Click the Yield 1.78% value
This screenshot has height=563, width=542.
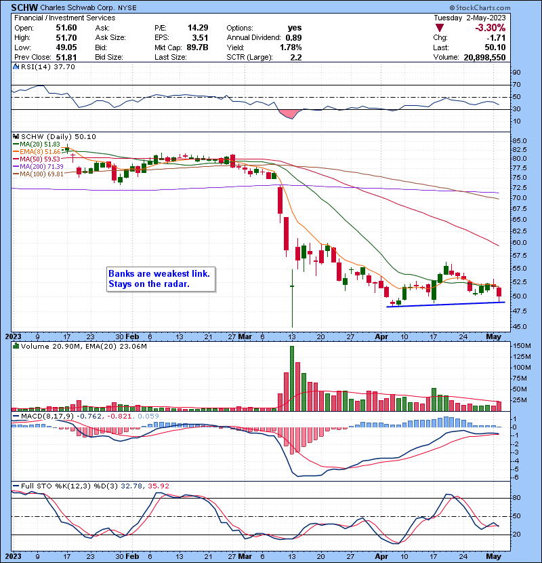(x=291, y=47)
